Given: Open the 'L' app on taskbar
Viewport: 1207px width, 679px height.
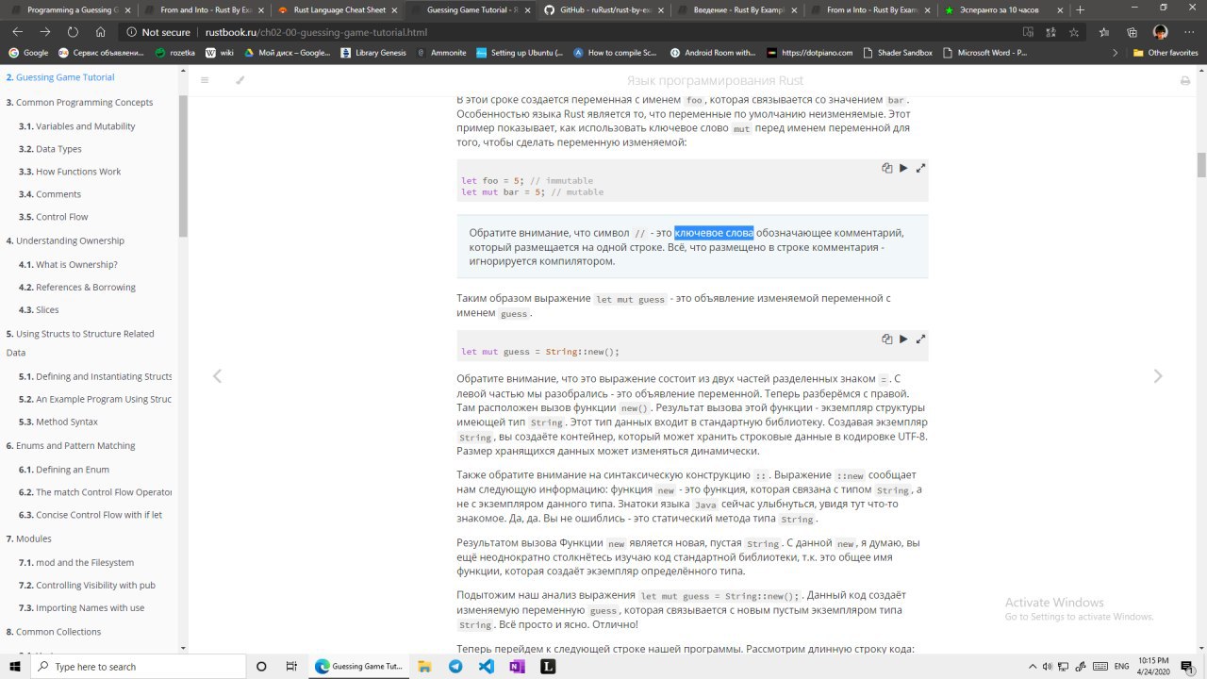Looking at the screenshot, I should (548, 666).
